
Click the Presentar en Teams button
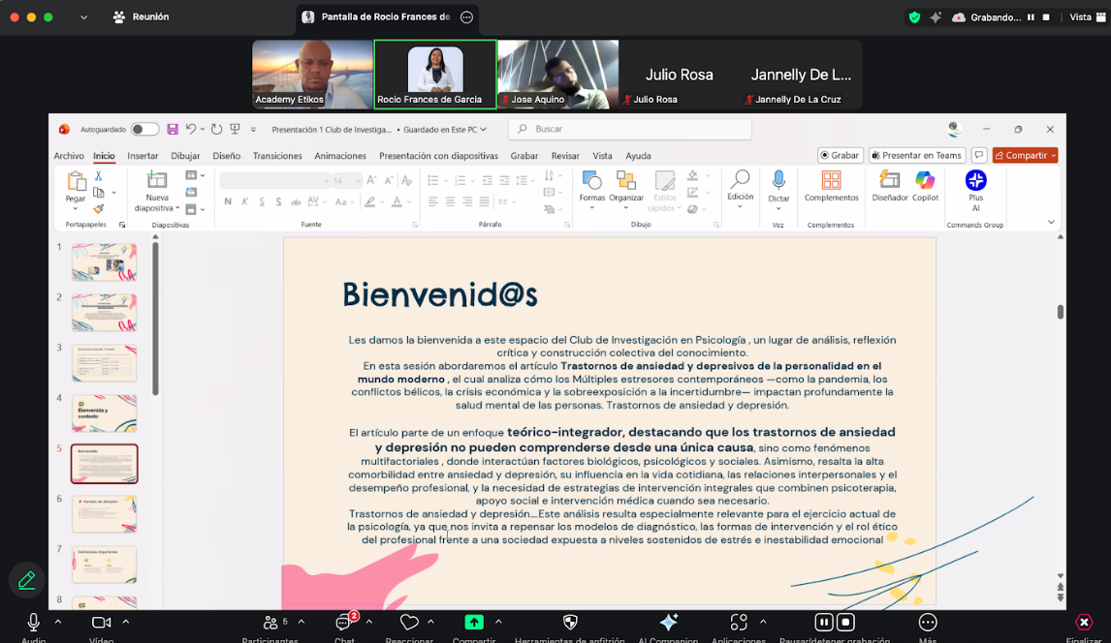click(916, 155)
